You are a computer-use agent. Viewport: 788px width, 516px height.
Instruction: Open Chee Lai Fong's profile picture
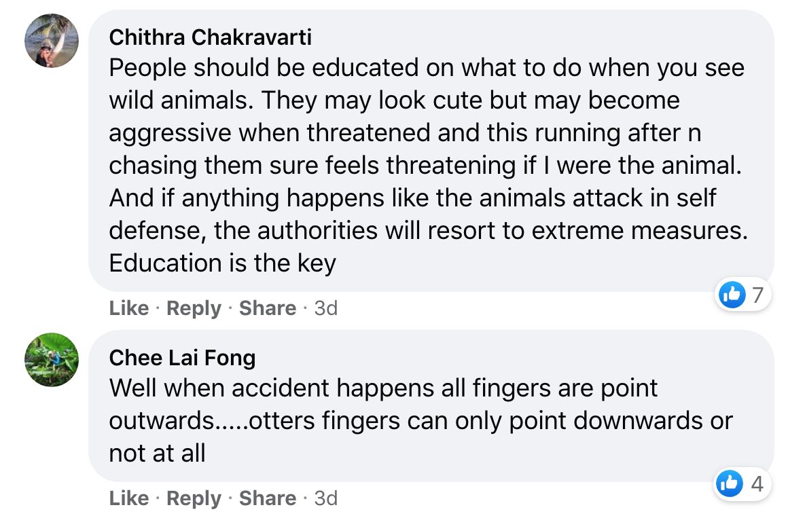[52, 360]
